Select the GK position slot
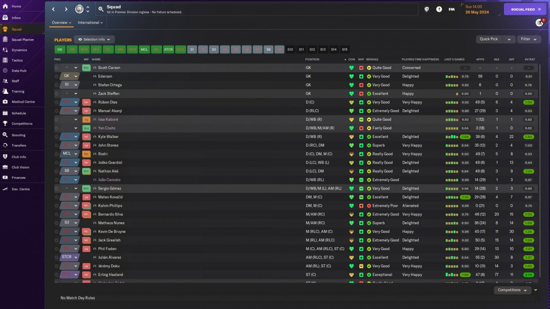Screen dimensions: 550x309 [60, 49]
